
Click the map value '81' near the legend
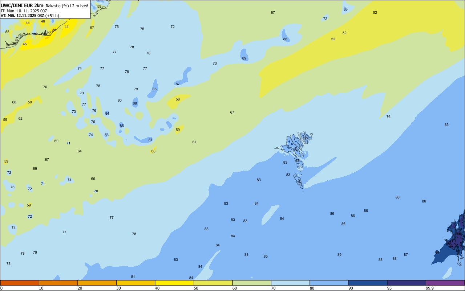(133, 277)
